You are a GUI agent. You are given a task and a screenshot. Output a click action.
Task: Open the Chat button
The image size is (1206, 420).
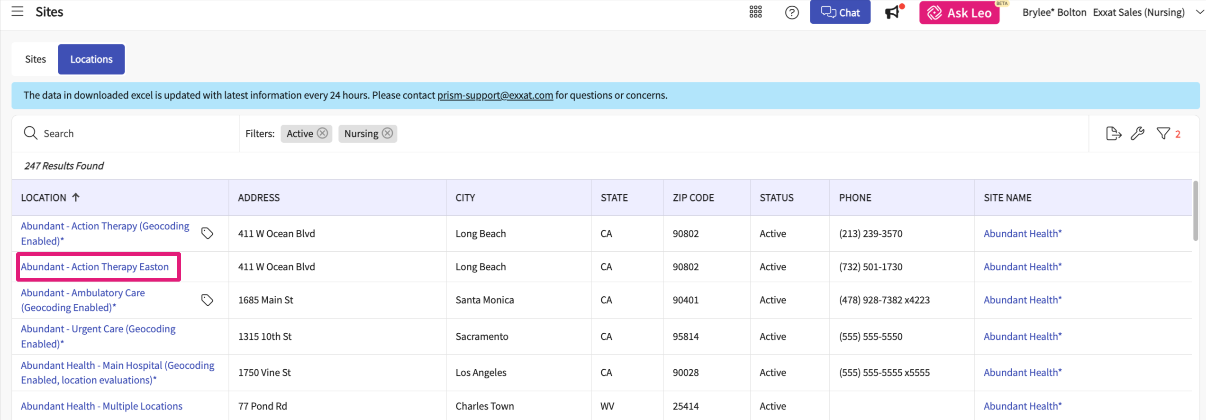[840, 12]
